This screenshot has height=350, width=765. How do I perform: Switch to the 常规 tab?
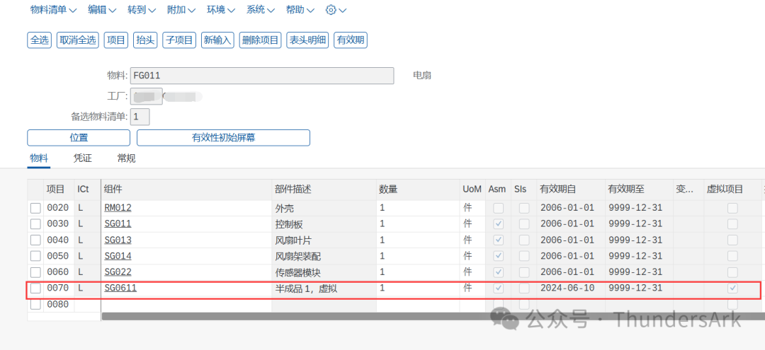126,158
